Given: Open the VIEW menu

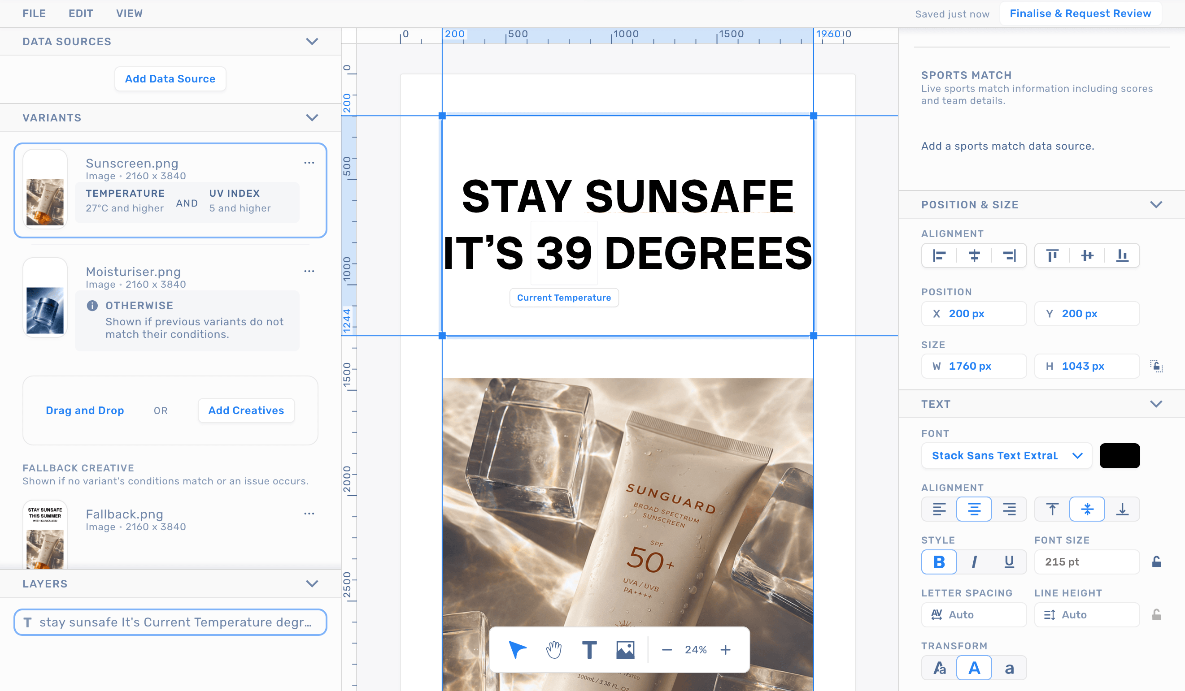Looking at the screenshot, I should click(129, 13).
